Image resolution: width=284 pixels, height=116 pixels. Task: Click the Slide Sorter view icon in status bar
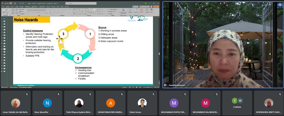pos(133,87)
